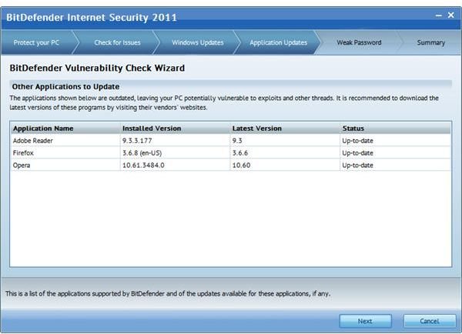This screenshot has width=462, height=334.
Task: Jump to the Weak Password step
Action: (x=359, y=42)
